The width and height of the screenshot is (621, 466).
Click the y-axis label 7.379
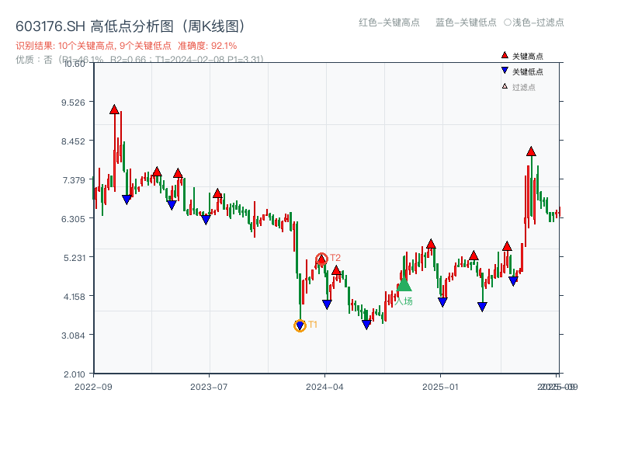tap(74, 180)
